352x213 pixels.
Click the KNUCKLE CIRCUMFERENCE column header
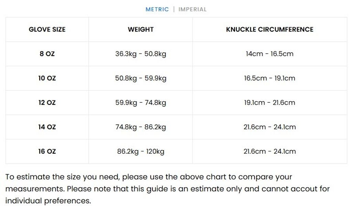click(269, 30)
